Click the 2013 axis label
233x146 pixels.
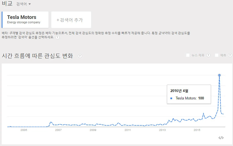click(x=162, y=130)
